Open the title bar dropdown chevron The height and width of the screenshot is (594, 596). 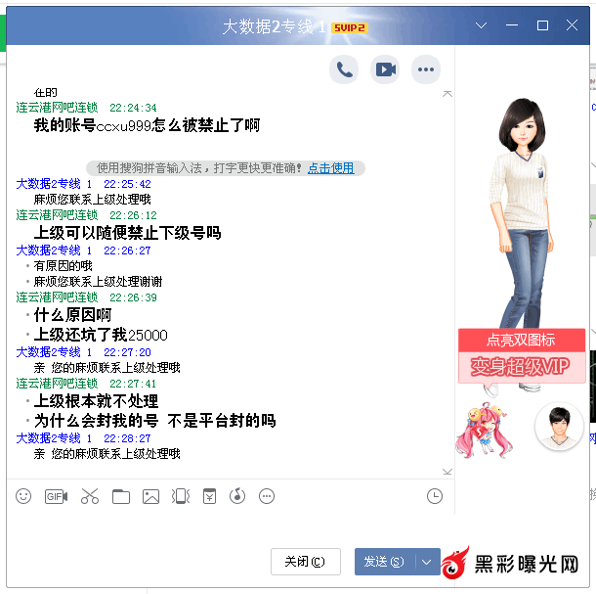pyautogui.click(x=481, y=25)
